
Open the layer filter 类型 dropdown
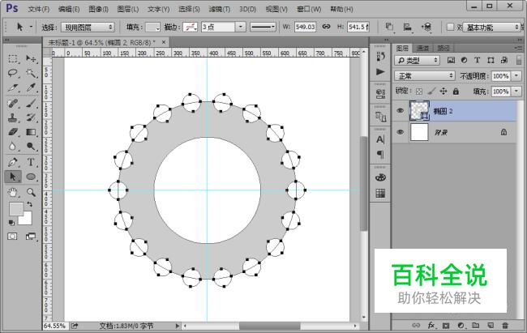tap(417, 60)
